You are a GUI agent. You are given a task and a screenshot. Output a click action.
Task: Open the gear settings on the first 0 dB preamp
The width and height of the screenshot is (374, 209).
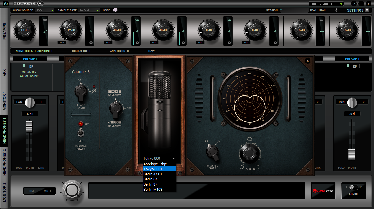pyautogui.click(x=229, y=43)
